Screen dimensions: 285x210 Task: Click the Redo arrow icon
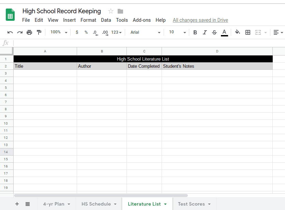(x=20, y=32)
